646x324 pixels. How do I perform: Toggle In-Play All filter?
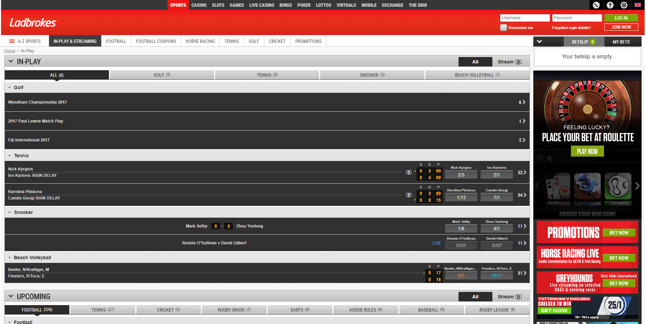(x=475, y=62)
